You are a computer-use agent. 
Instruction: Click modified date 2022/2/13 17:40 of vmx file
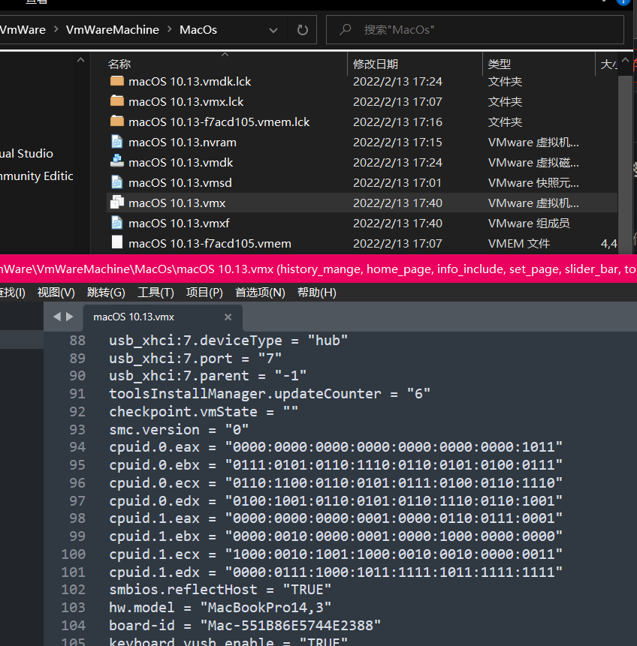[x=397, y=203]
